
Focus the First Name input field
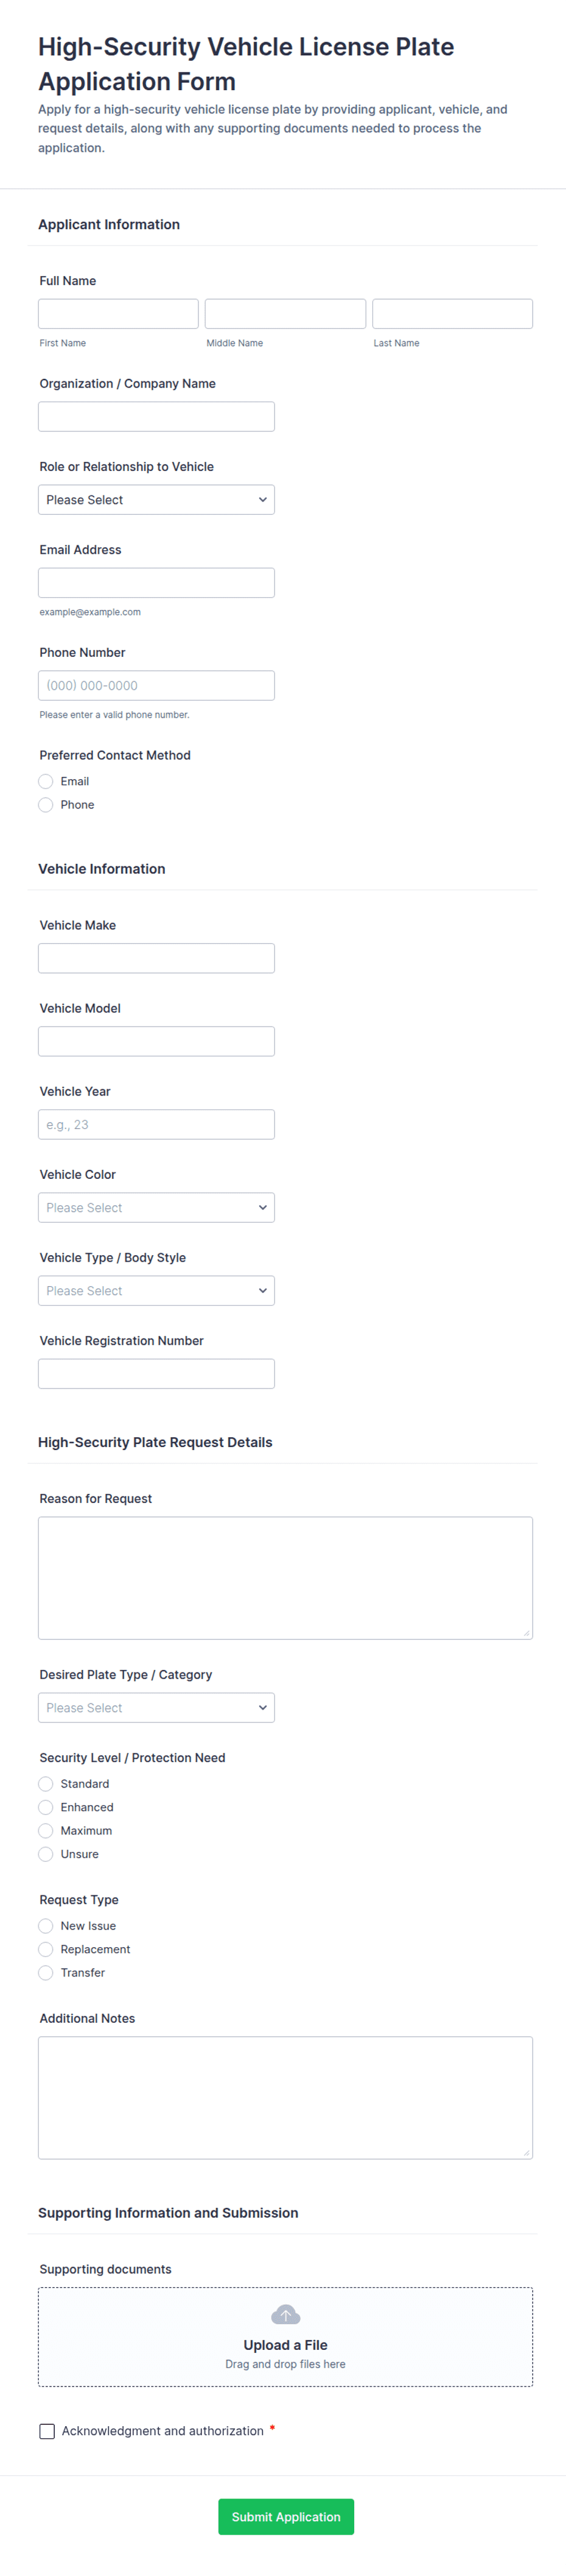(x=118, y=314)
